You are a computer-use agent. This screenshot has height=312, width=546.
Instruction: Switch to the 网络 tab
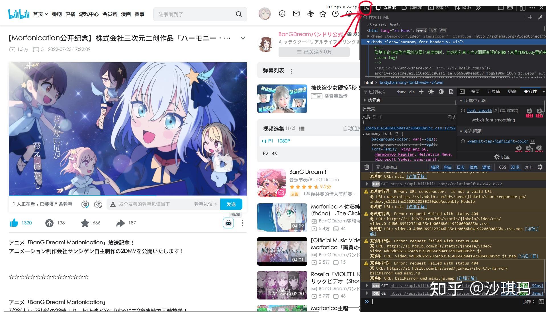point(463,8)
